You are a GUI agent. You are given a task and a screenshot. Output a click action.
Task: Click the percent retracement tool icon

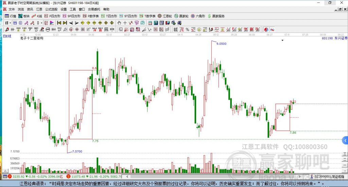click(x=188, y=30)
